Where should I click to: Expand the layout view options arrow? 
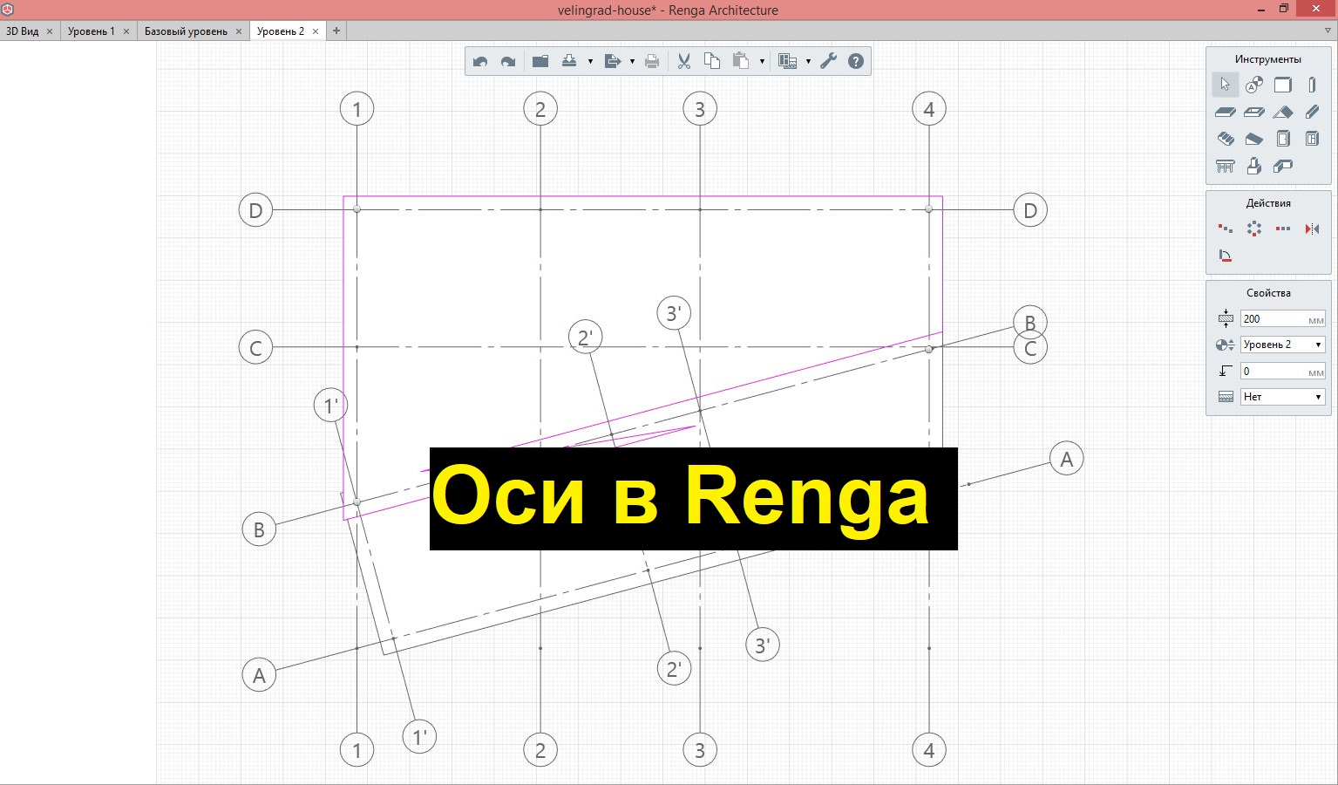pos(808,62)
